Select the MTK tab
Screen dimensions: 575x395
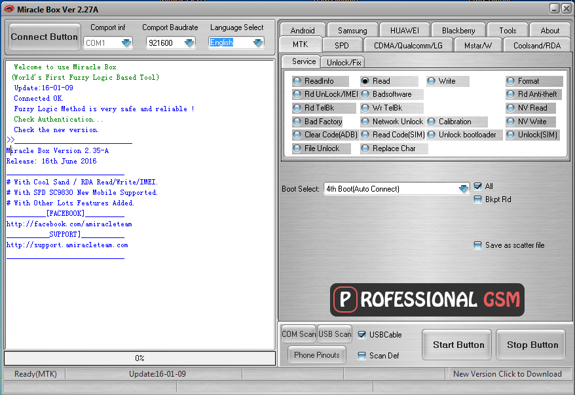pyautogui.click(x=301, y=44)
